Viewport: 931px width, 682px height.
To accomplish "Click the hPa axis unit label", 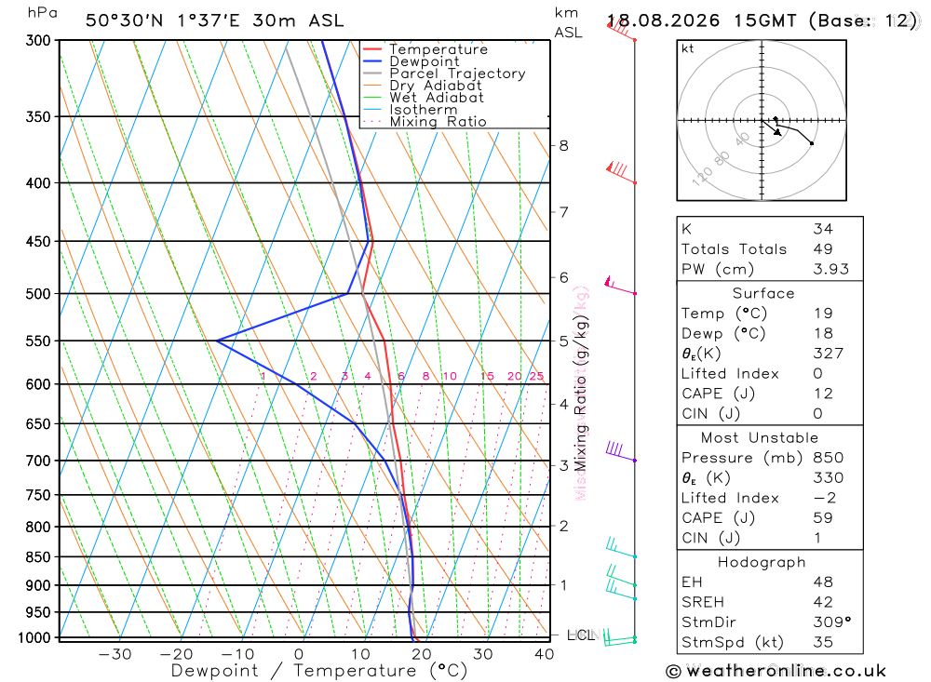I will tap(42, 13).
